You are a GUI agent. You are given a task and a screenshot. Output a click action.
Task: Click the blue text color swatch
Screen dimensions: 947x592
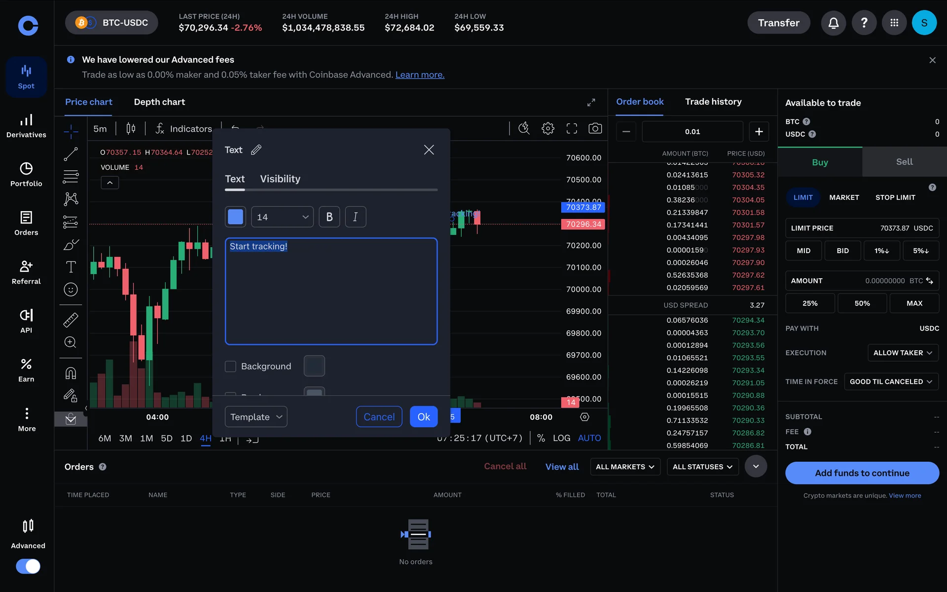pyautogui.click(x=235, y=217)
